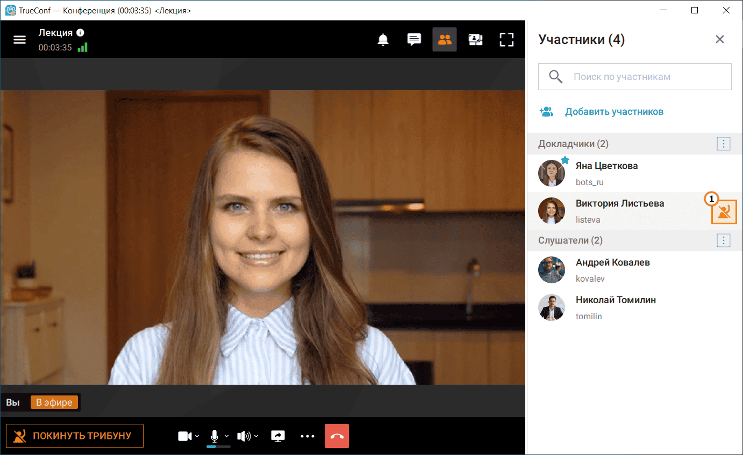This screenshot has width=743, height=455.
Task: Expand the camera device dropdown arrow
Action: [x=197, y=436]
